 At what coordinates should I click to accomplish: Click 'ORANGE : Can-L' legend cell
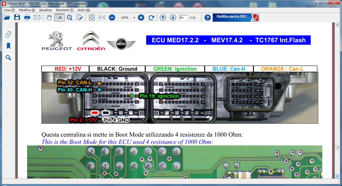click(285, 69)
